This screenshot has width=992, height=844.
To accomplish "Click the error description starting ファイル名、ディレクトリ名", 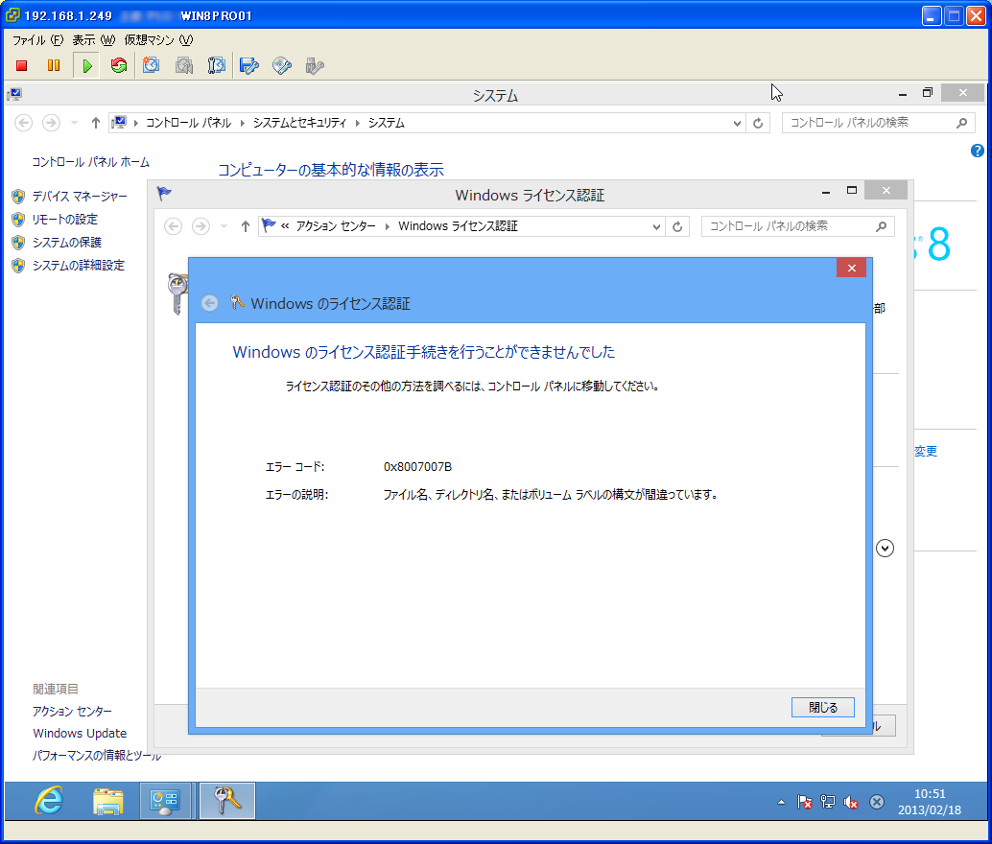I will [551, 495].
